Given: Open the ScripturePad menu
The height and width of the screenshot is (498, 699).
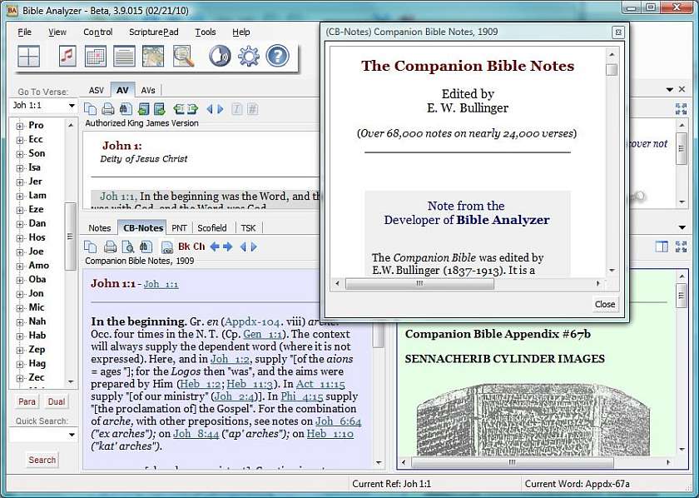Looking at the screenshot, I should pyautogui.click(x=153, y=32).
